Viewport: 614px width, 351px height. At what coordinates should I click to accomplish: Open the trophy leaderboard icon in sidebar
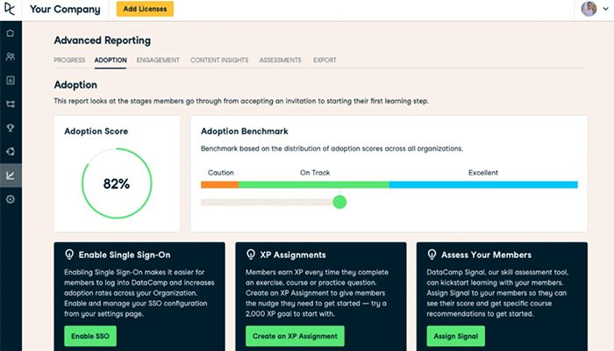tap(11, 128)
